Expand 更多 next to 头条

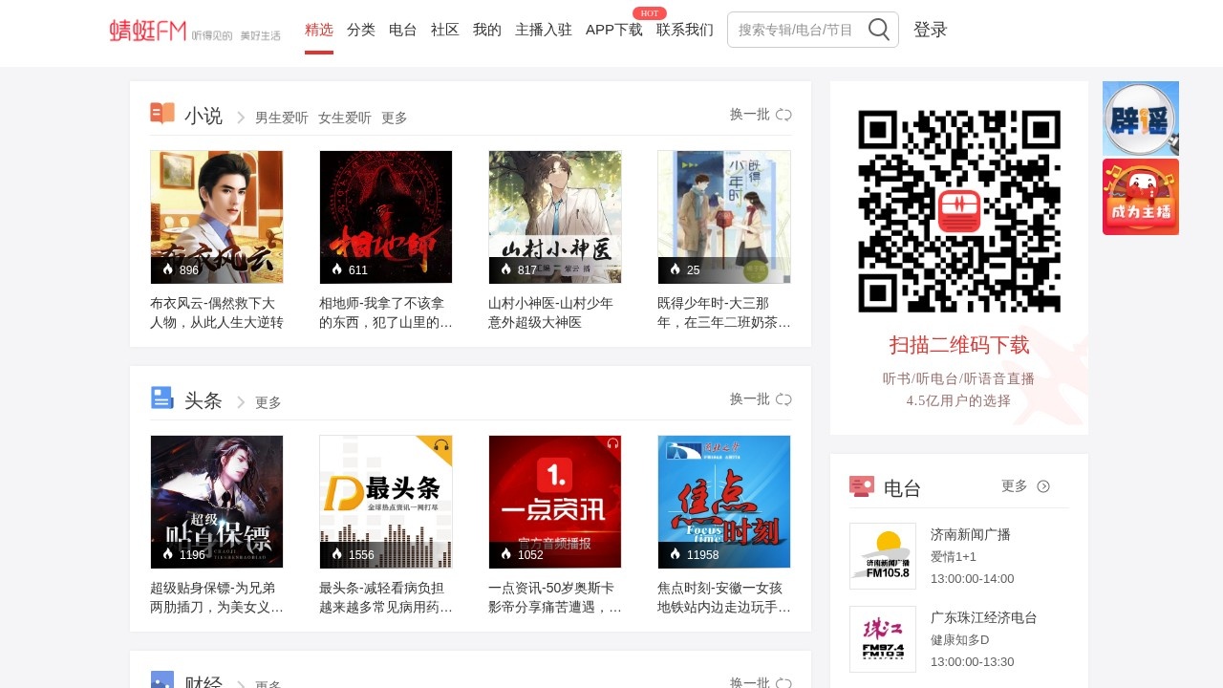click(x=267, y=402)
